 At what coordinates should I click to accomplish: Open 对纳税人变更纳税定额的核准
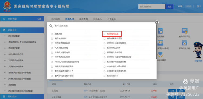pos(67,62)
